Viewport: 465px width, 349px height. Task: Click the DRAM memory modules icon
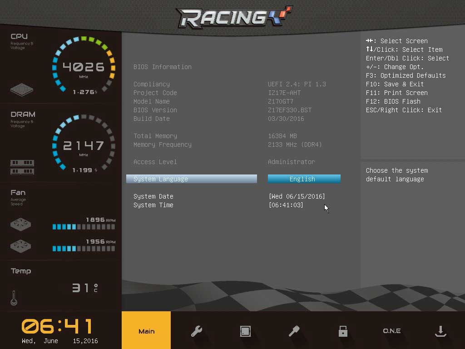[x=22, y=167]
